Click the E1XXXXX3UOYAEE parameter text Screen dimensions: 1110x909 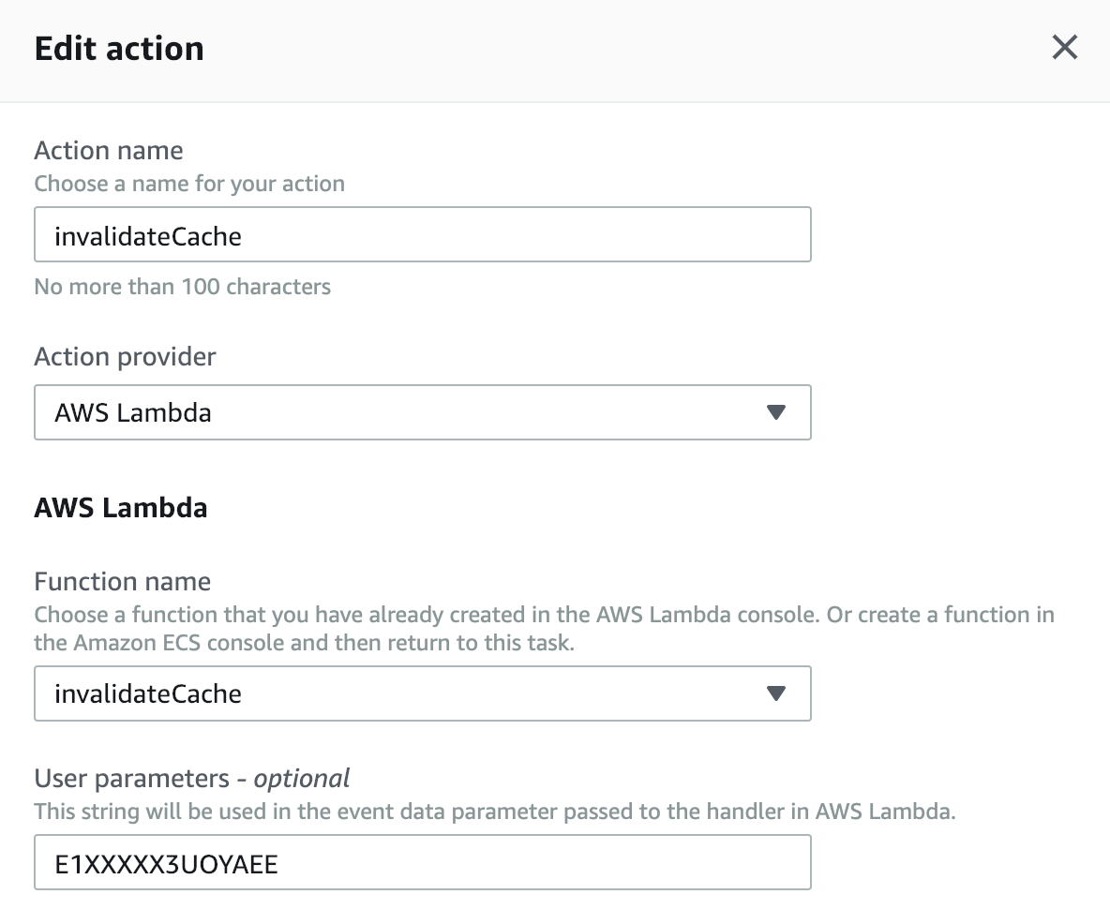166,864
